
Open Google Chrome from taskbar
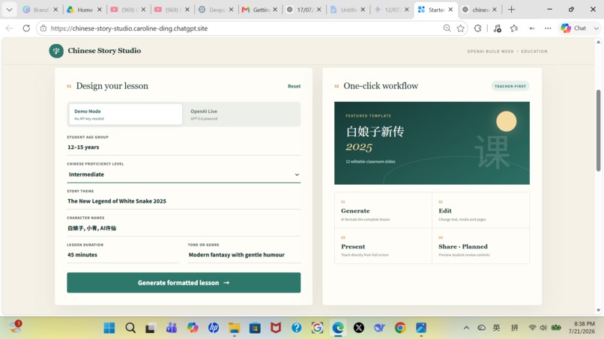pos(400,328)
